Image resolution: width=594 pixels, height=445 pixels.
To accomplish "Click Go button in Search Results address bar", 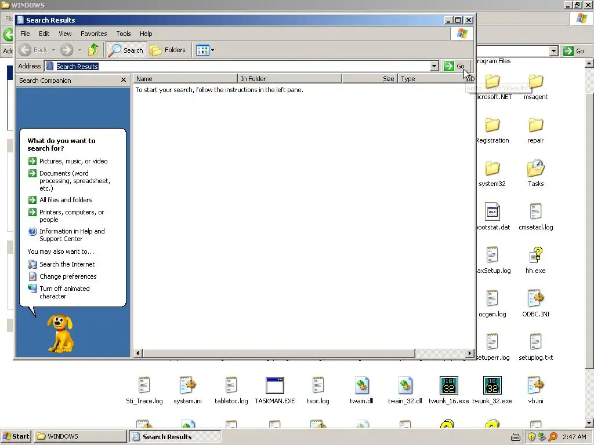I will pyautogui.click(x=454, y=66).
